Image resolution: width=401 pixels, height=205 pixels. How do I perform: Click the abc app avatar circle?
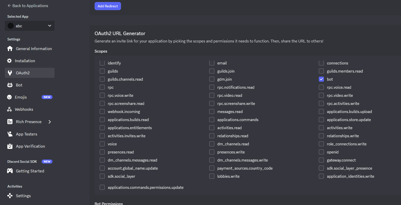11,26
